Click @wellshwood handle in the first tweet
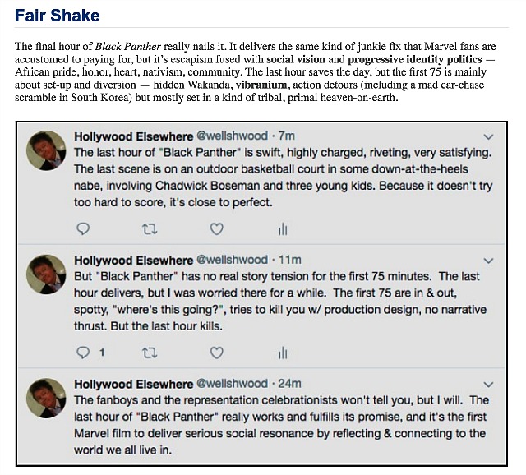Screen dimensions: 526x475 [232, 136]
